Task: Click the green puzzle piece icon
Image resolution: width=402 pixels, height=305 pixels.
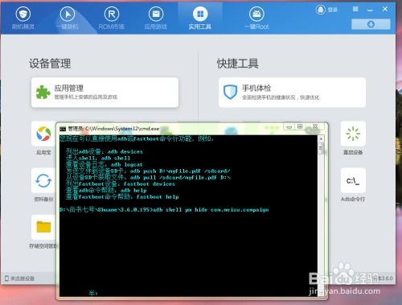Action: [x=43, y=92]
